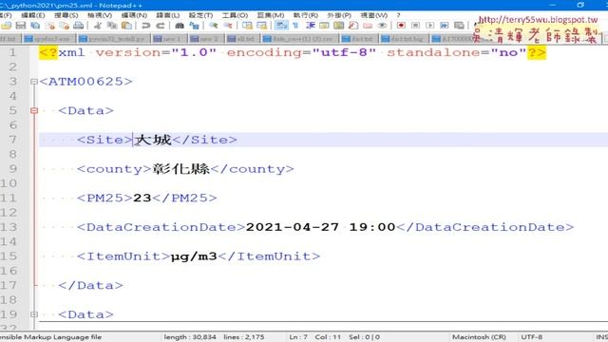Collapse the ATM00625 root element fold
The width and height of the screenshot is (608, 342).
pyautogui.click(x=34, y=82)
